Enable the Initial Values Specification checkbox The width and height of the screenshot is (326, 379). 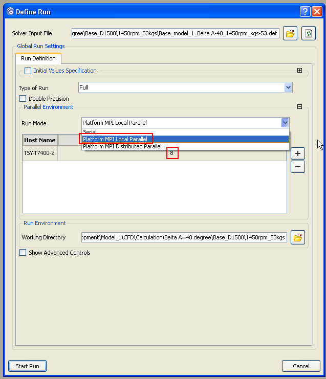[x=28, y=71]
